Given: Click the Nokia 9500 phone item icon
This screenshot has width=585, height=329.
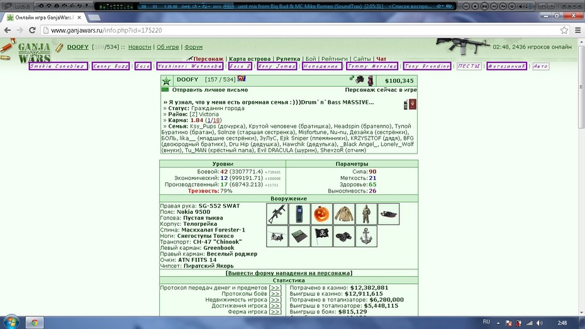Looking at the screenshot, I should pyautogui.click(x=299, y=214).
